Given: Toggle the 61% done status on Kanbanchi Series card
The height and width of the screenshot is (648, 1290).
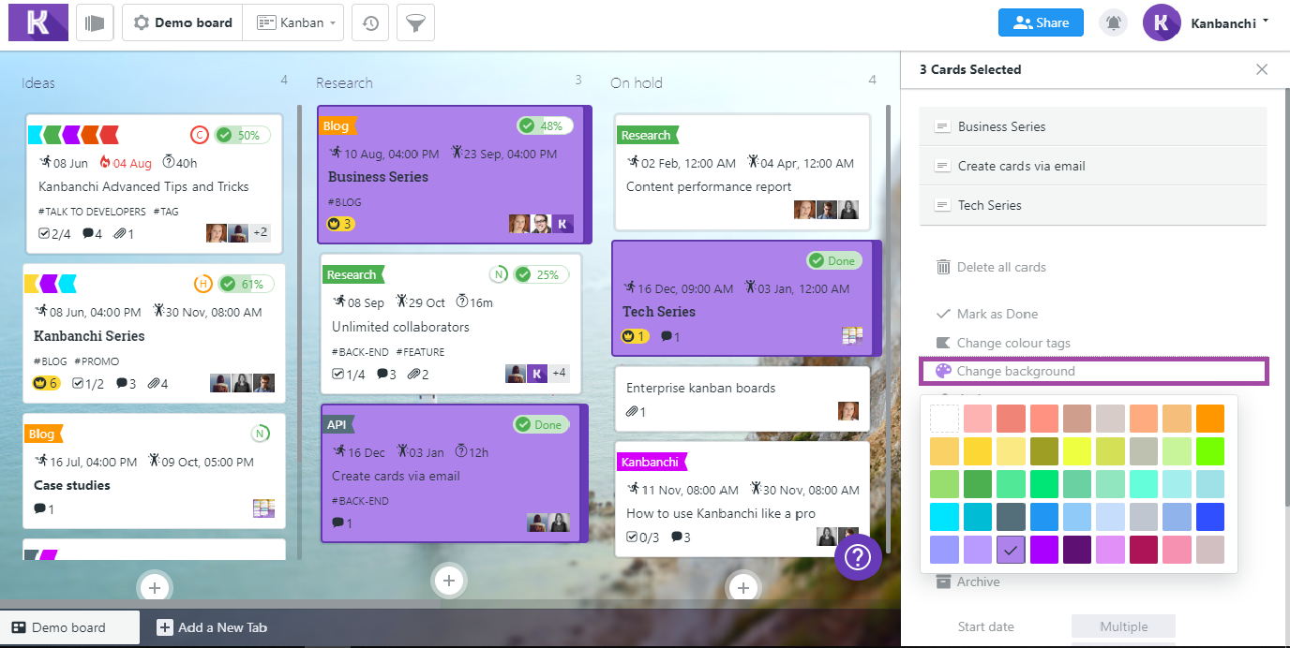Looking at the screenshot, I should tap(246, 284).
